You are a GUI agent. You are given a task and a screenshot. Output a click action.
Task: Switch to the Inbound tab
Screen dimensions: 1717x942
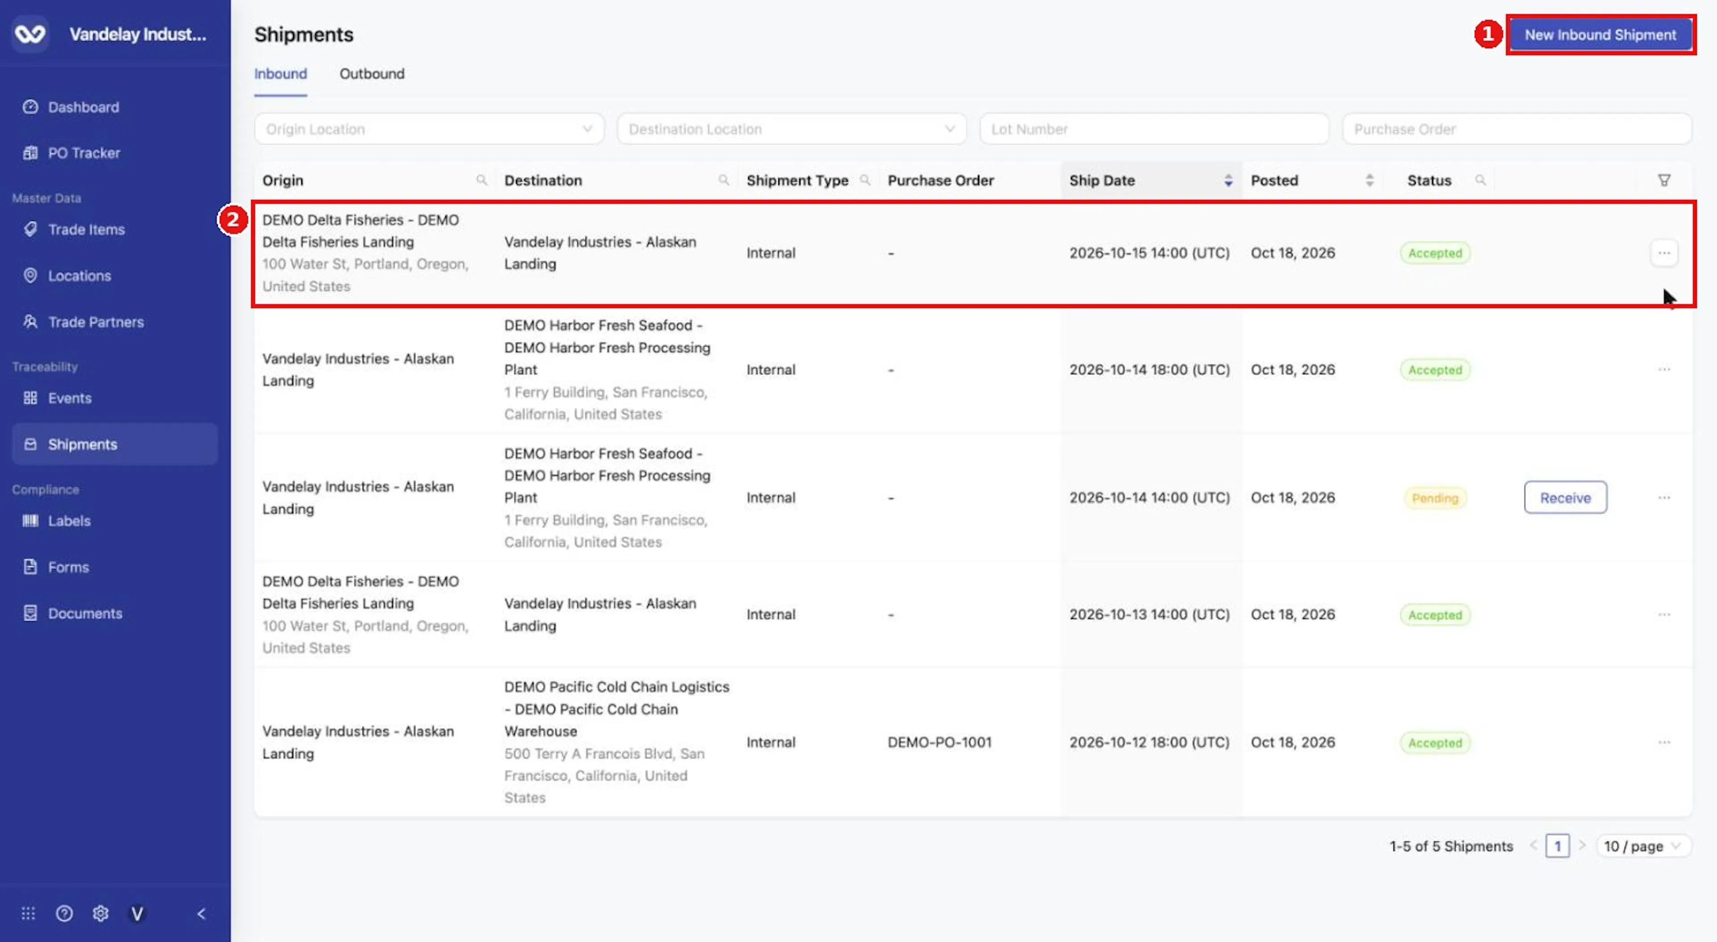280,73
